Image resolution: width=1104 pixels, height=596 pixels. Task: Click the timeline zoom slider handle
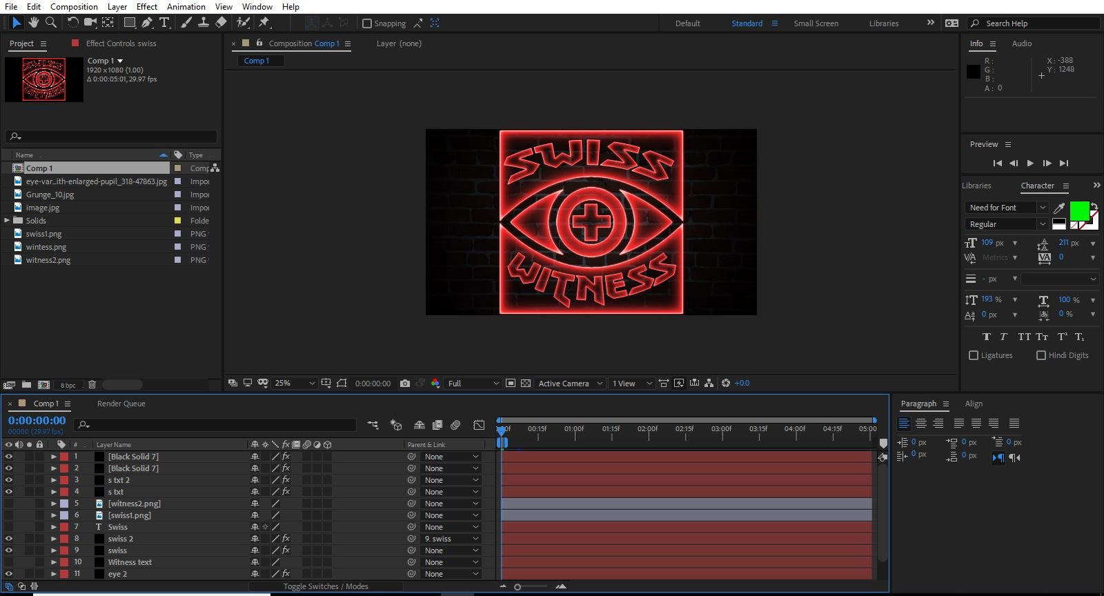pyautogui.click(x=517, y=587)
